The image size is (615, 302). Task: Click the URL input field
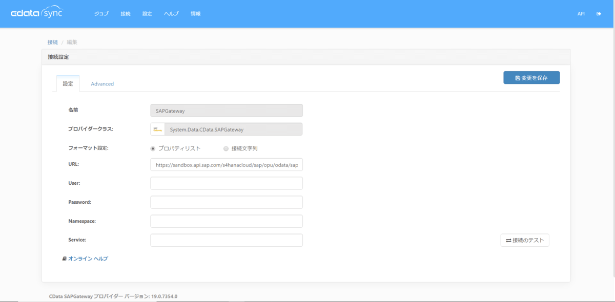point(226,164)
